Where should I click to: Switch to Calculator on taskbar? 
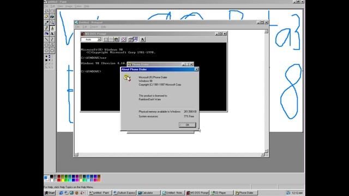click(148, 193)
